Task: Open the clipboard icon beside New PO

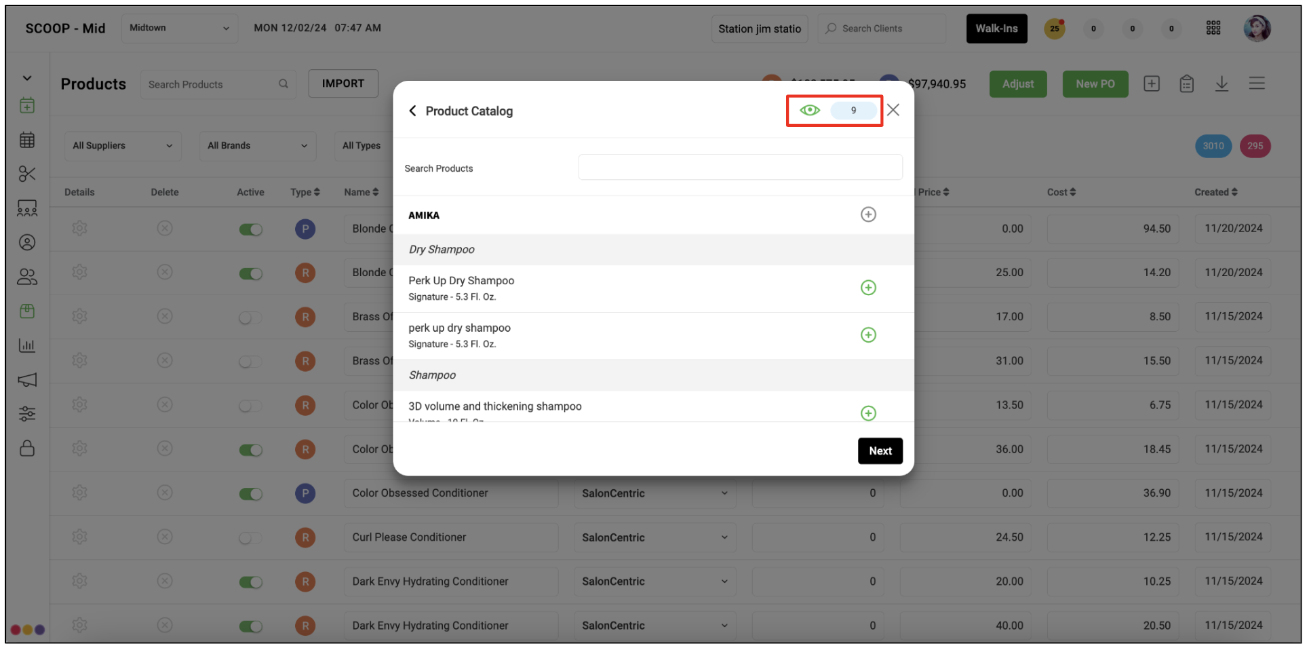Action: (x=1186, y=83)
